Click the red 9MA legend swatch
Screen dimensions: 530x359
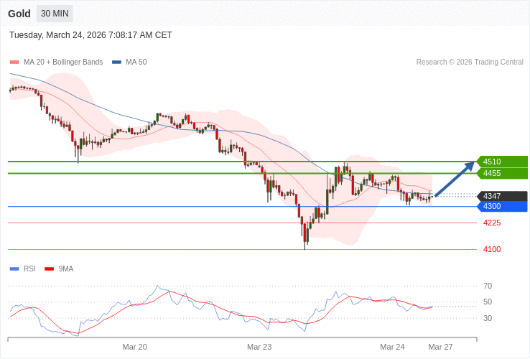tap(50, 269)
